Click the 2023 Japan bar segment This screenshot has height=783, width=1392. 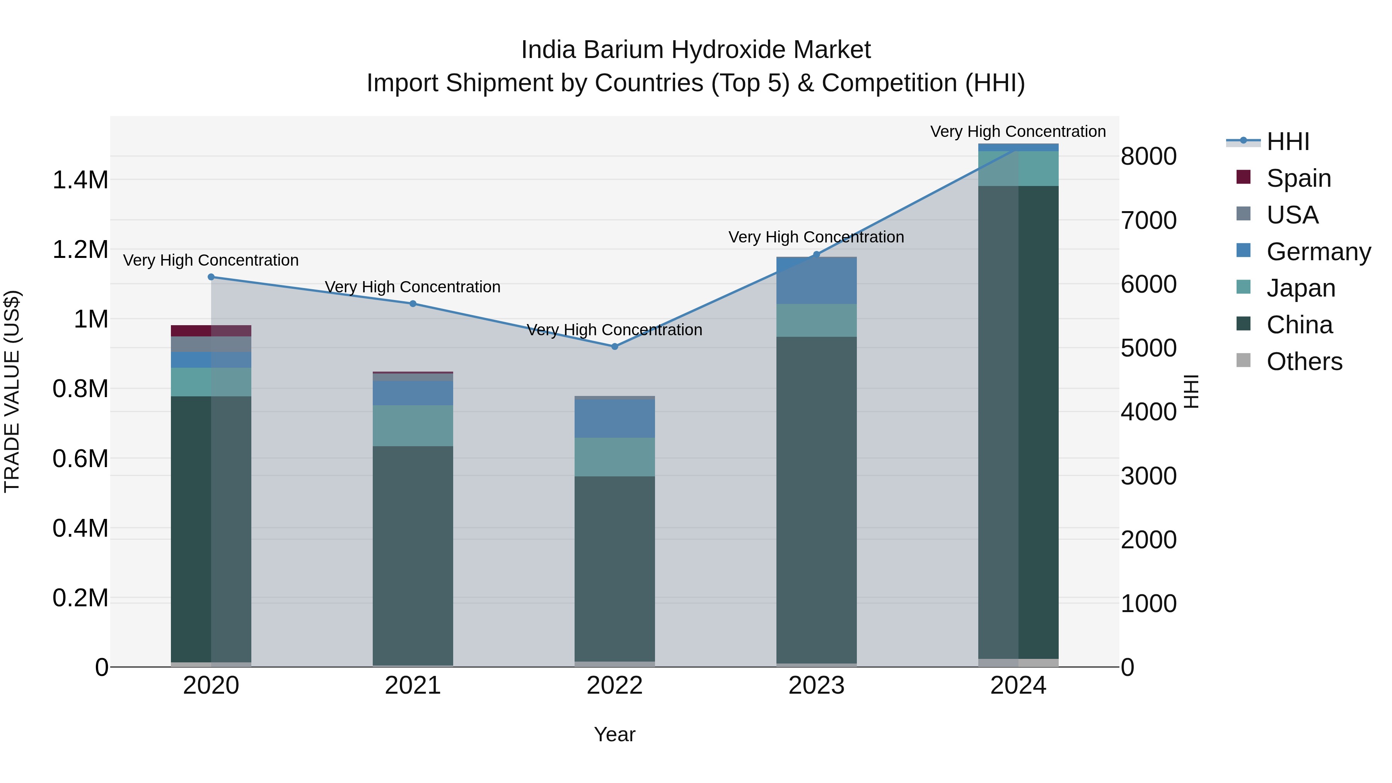coord(817,321)
